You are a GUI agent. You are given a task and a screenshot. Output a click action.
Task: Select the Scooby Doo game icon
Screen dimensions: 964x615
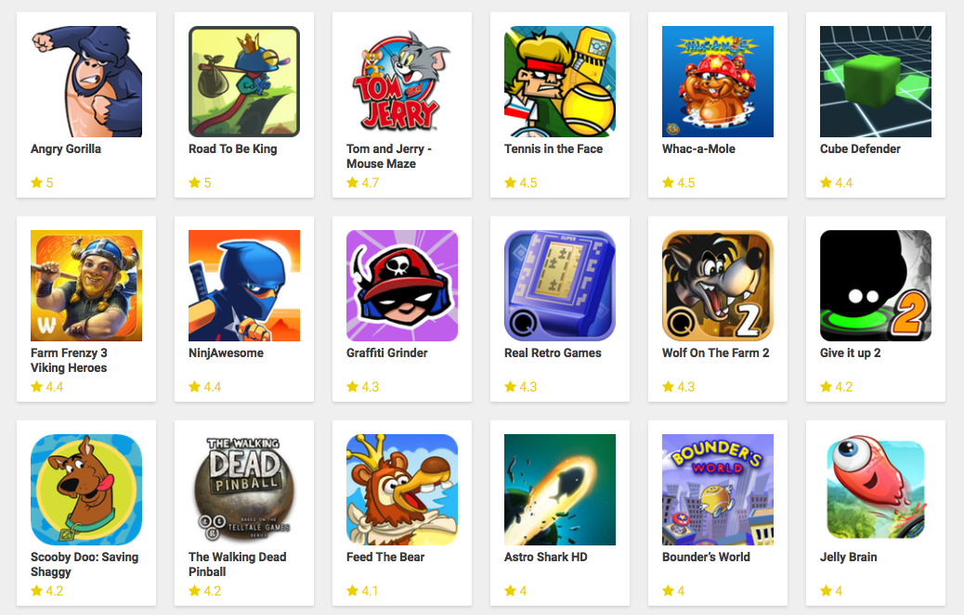pos(86,490)
